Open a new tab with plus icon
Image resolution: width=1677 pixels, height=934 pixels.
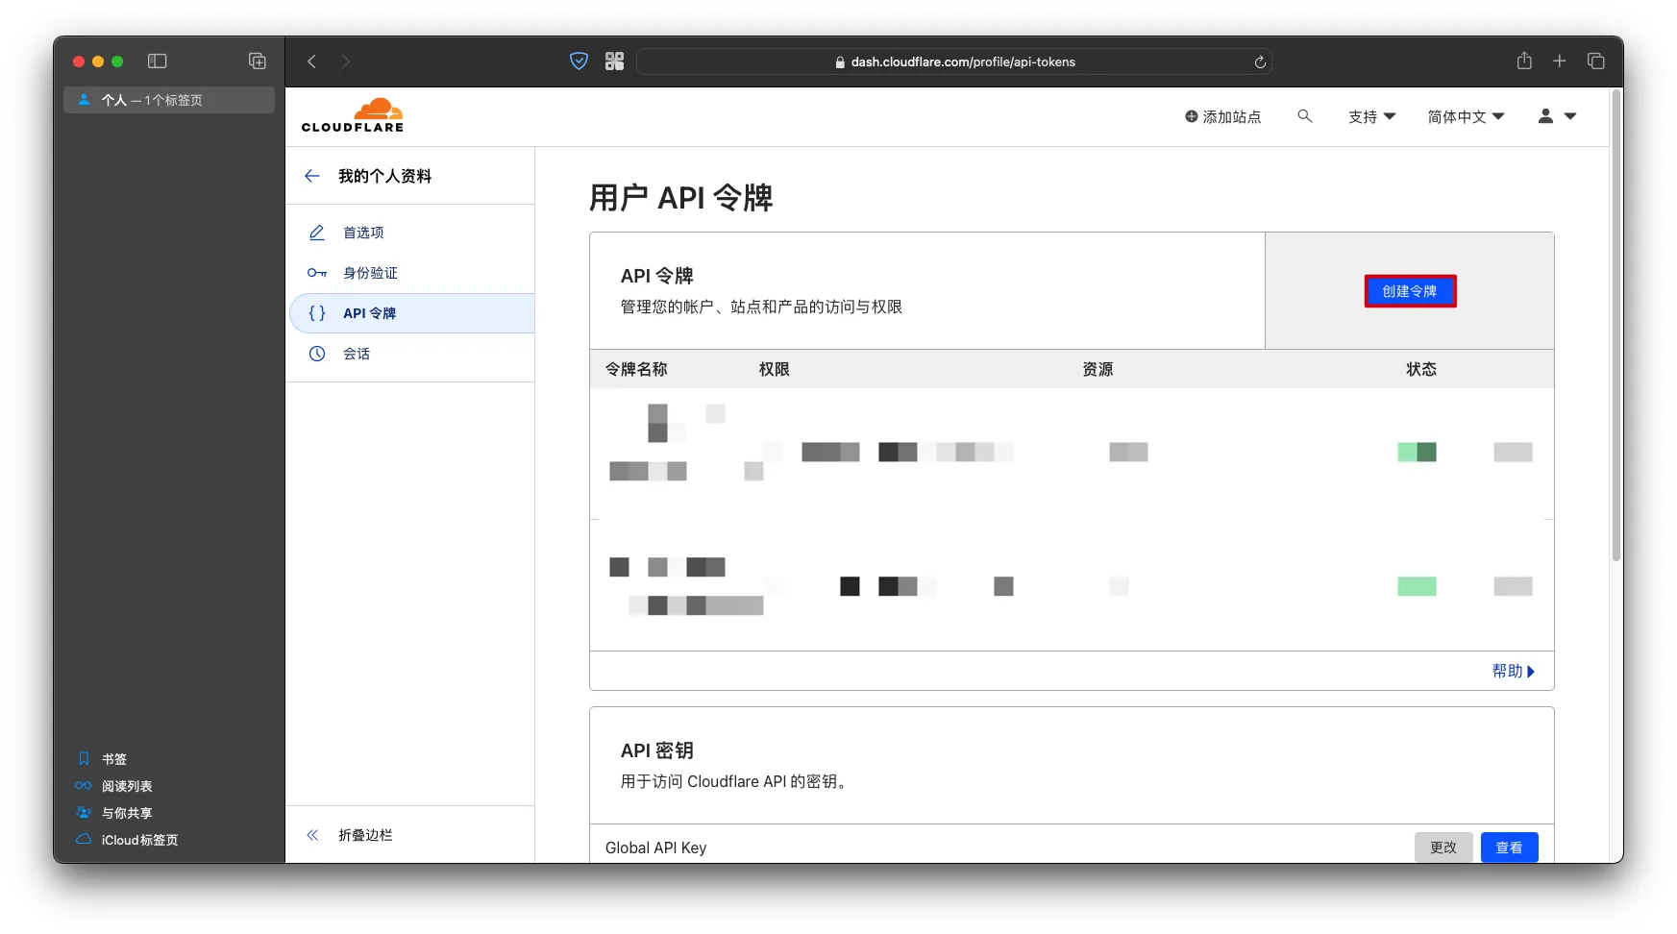tap(1560, 61)
